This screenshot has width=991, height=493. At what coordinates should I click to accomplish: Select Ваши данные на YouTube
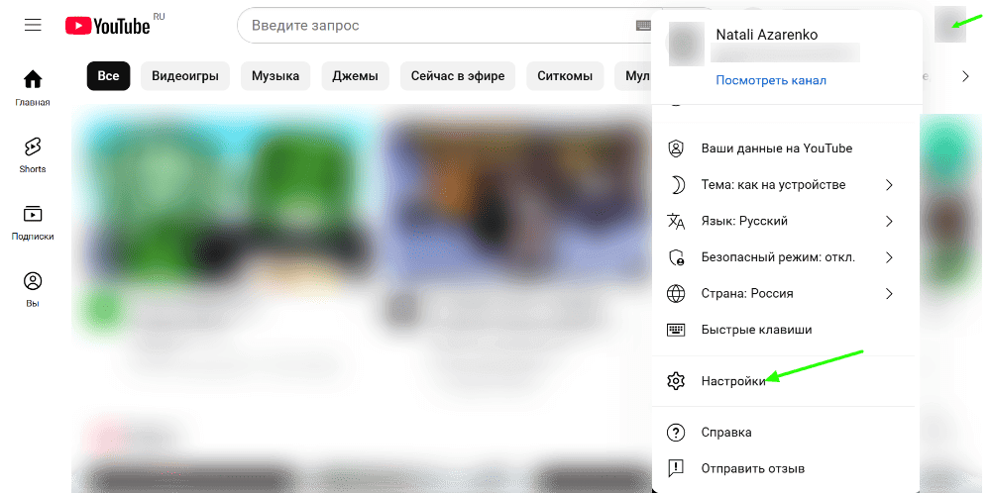[x=787, y=148]
